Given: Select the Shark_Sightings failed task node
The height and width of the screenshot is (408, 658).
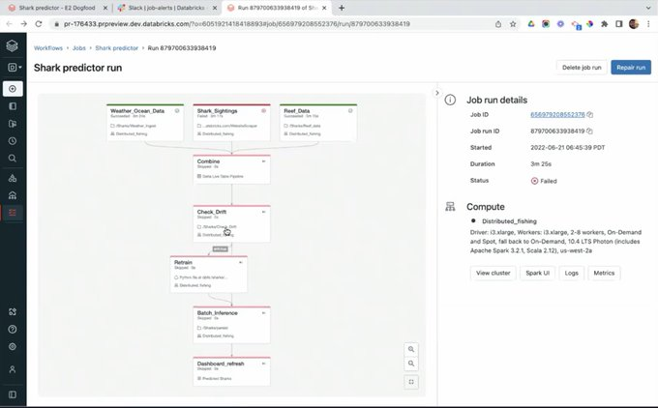Looking at the screenshot, I should click(x=231, y=123).
